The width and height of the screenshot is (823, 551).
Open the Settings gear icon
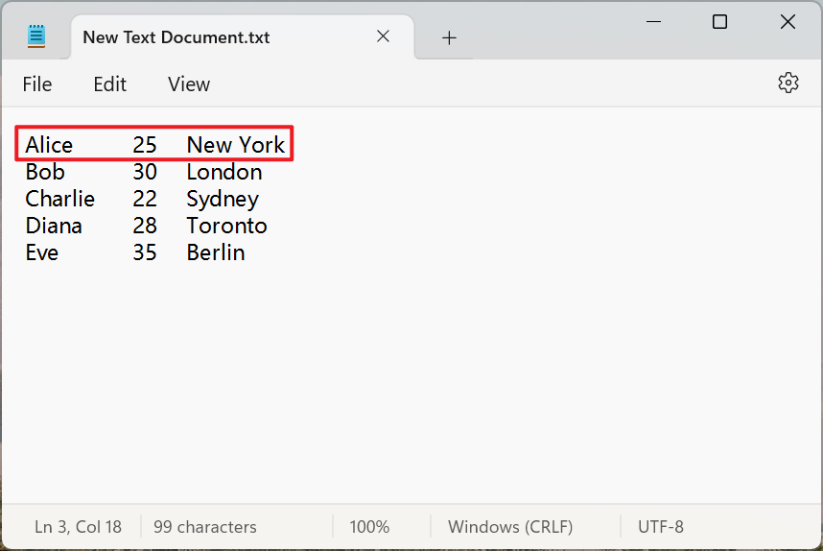(788, 84)
